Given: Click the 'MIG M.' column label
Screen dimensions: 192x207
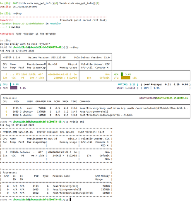Looking at the screenshot, I should (x=105, y=145).
